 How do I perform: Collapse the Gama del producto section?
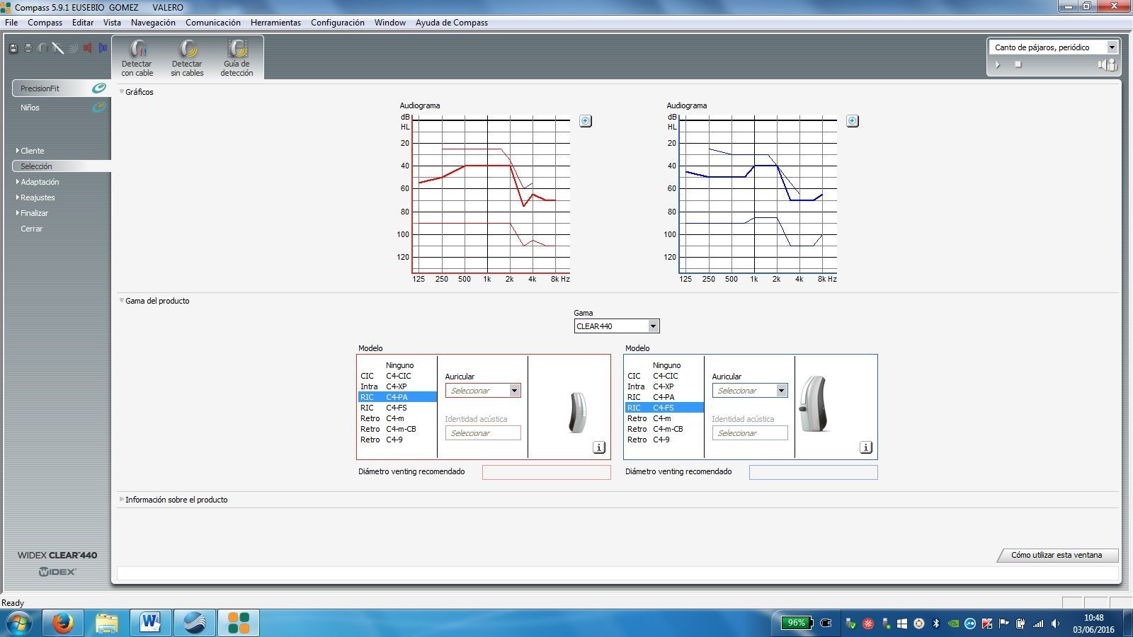click(122, 300)
